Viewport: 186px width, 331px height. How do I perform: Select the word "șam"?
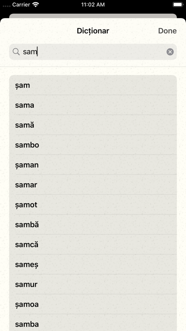(93, 85)
